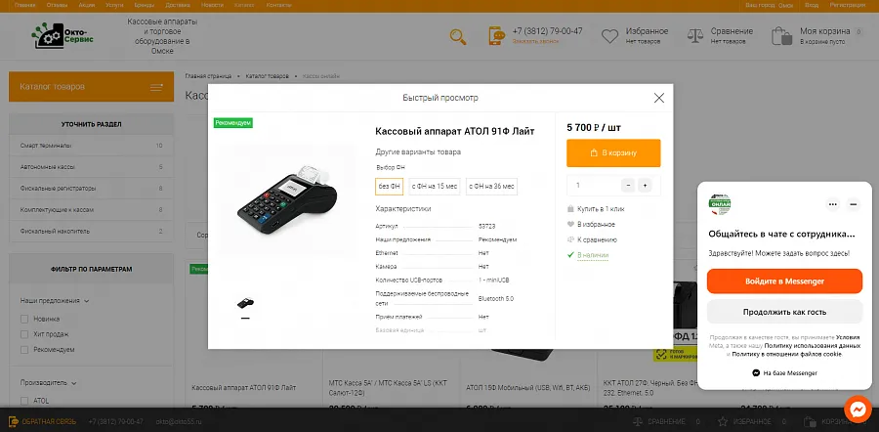Increase quantity with plus button
Image resolution: width=879 pixels, height=432 pixels.
click(x=645, y=185)
